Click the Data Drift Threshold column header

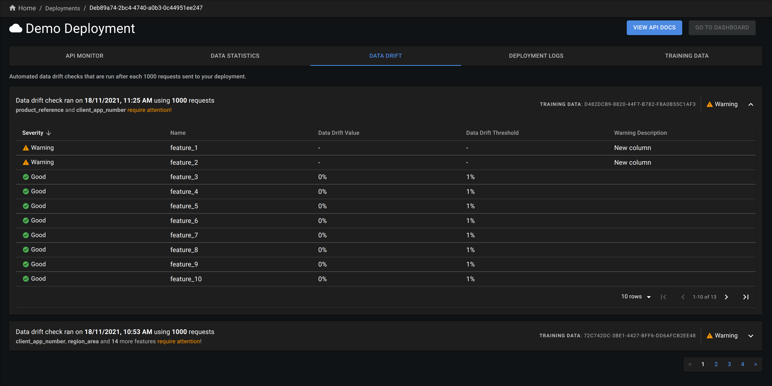pos(492,133)
